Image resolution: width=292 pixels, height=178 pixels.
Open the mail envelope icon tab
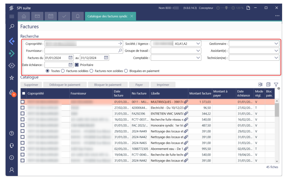click(x=37, y=16)
